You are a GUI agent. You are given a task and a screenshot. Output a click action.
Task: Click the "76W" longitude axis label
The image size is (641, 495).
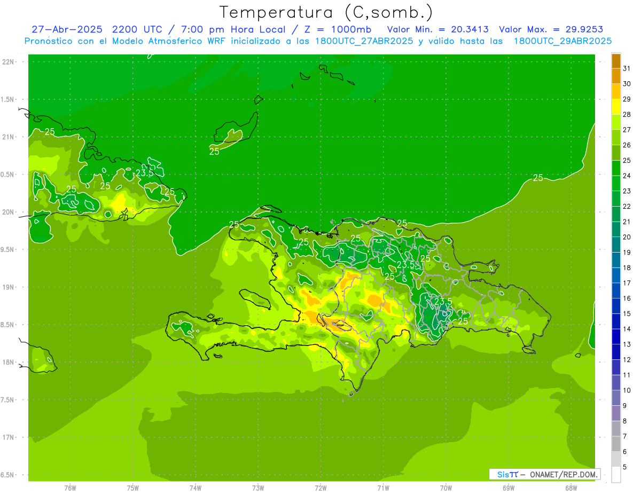(70, 488)
